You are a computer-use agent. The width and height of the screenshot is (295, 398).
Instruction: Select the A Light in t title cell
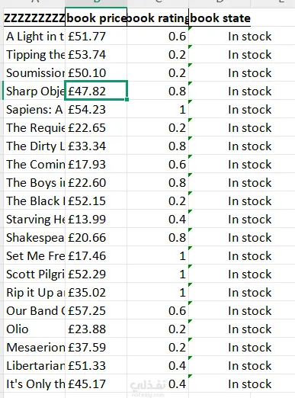coord(34,36)
